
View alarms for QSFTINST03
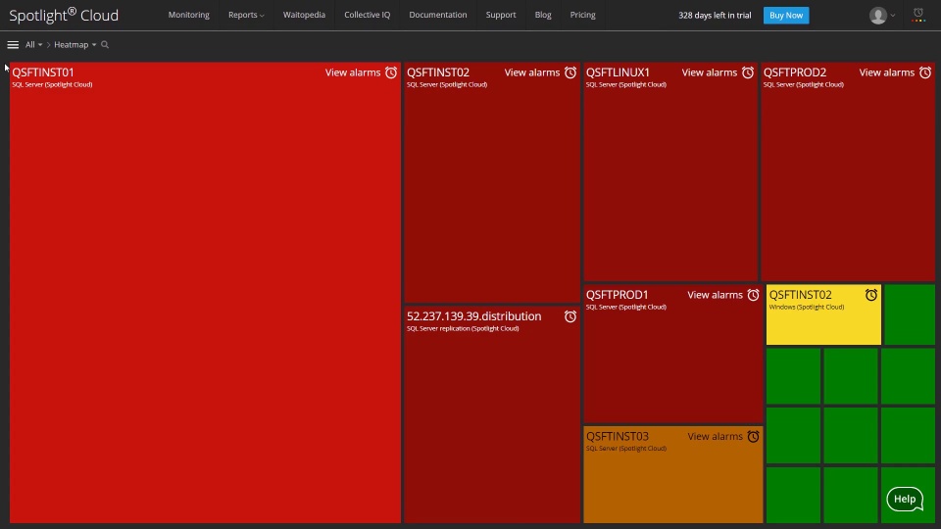(x=715, y=436)
